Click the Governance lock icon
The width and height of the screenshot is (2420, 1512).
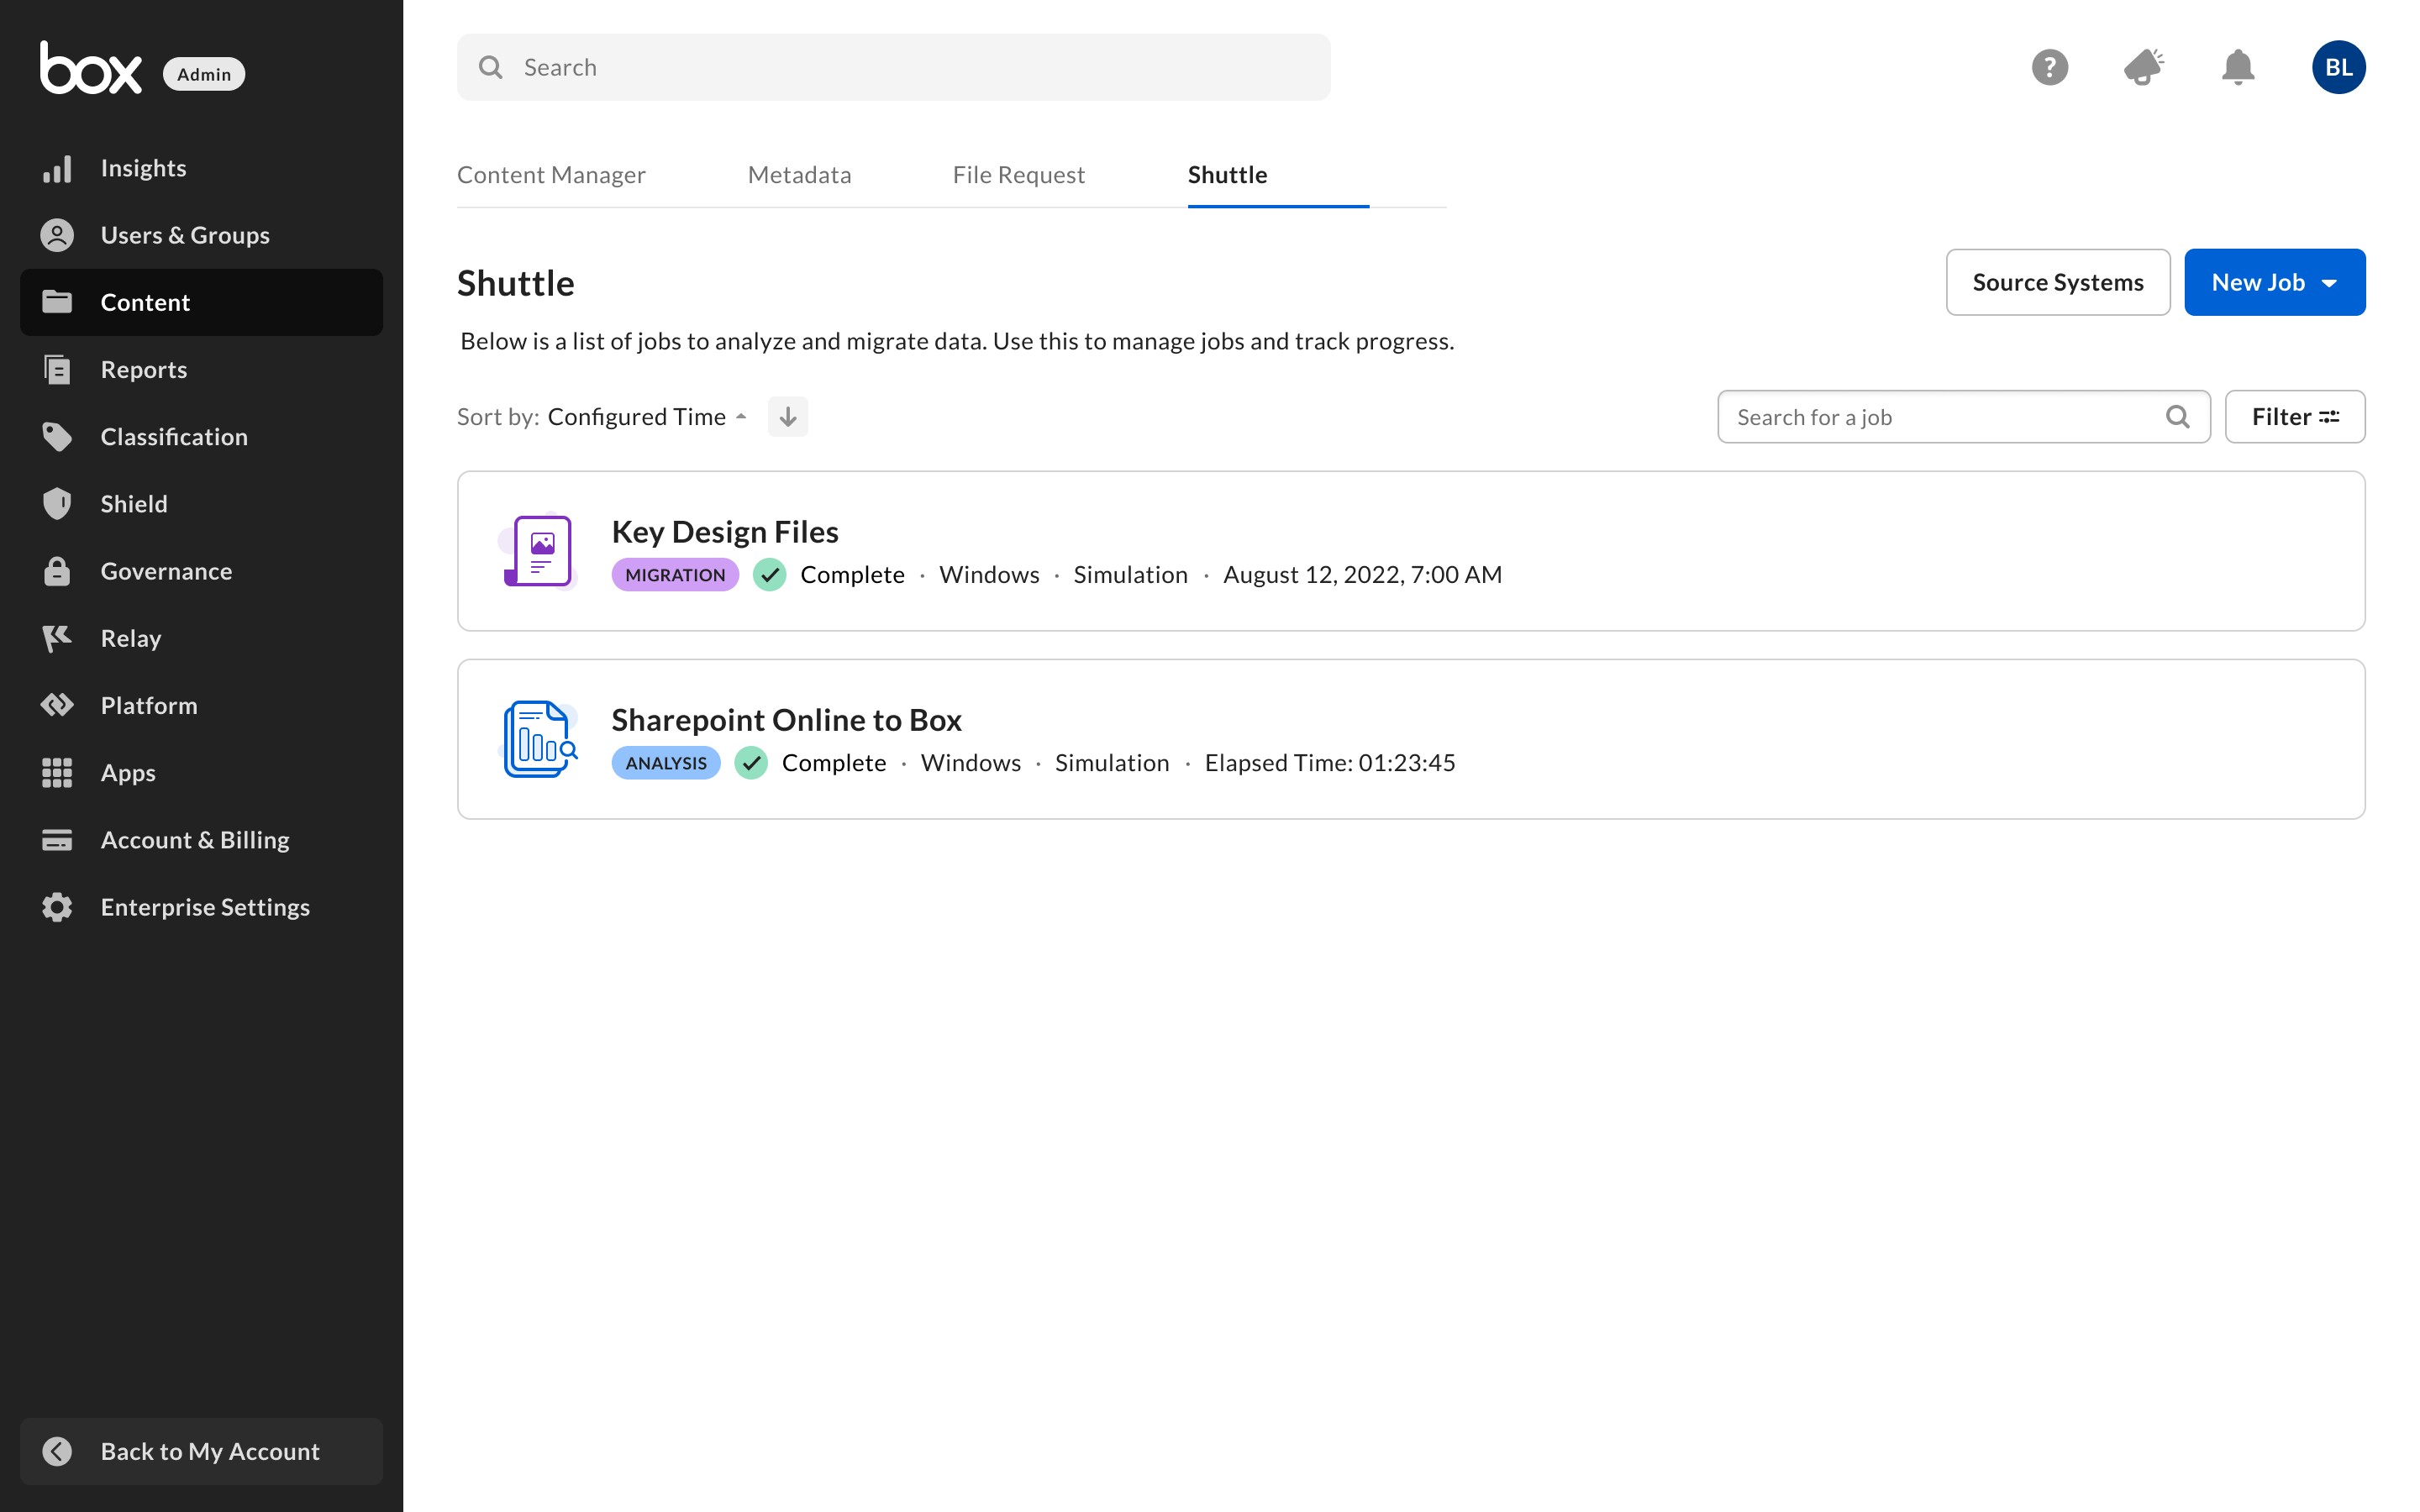pos(57,571)
